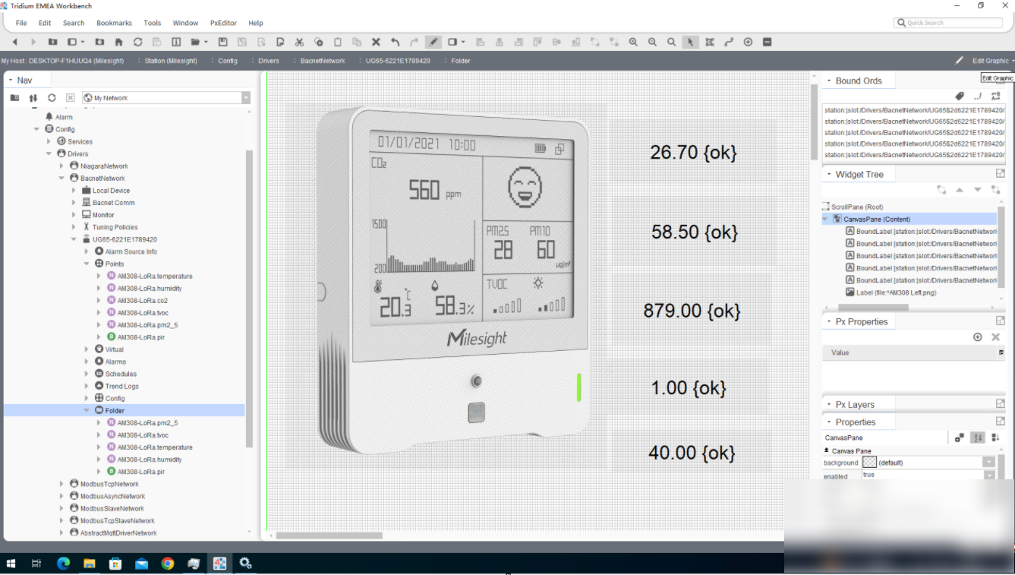The image size is (1015, 575).
Task: Open the PxEditor menu
Action: (x=223, y=23)
